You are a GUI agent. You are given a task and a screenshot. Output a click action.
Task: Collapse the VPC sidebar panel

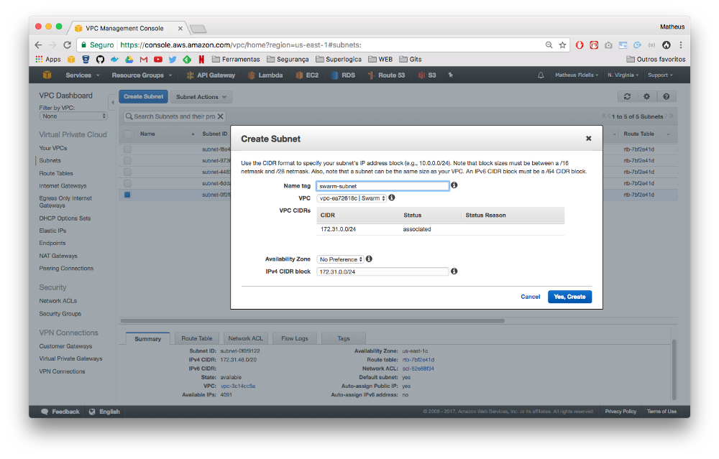(112, 102)
